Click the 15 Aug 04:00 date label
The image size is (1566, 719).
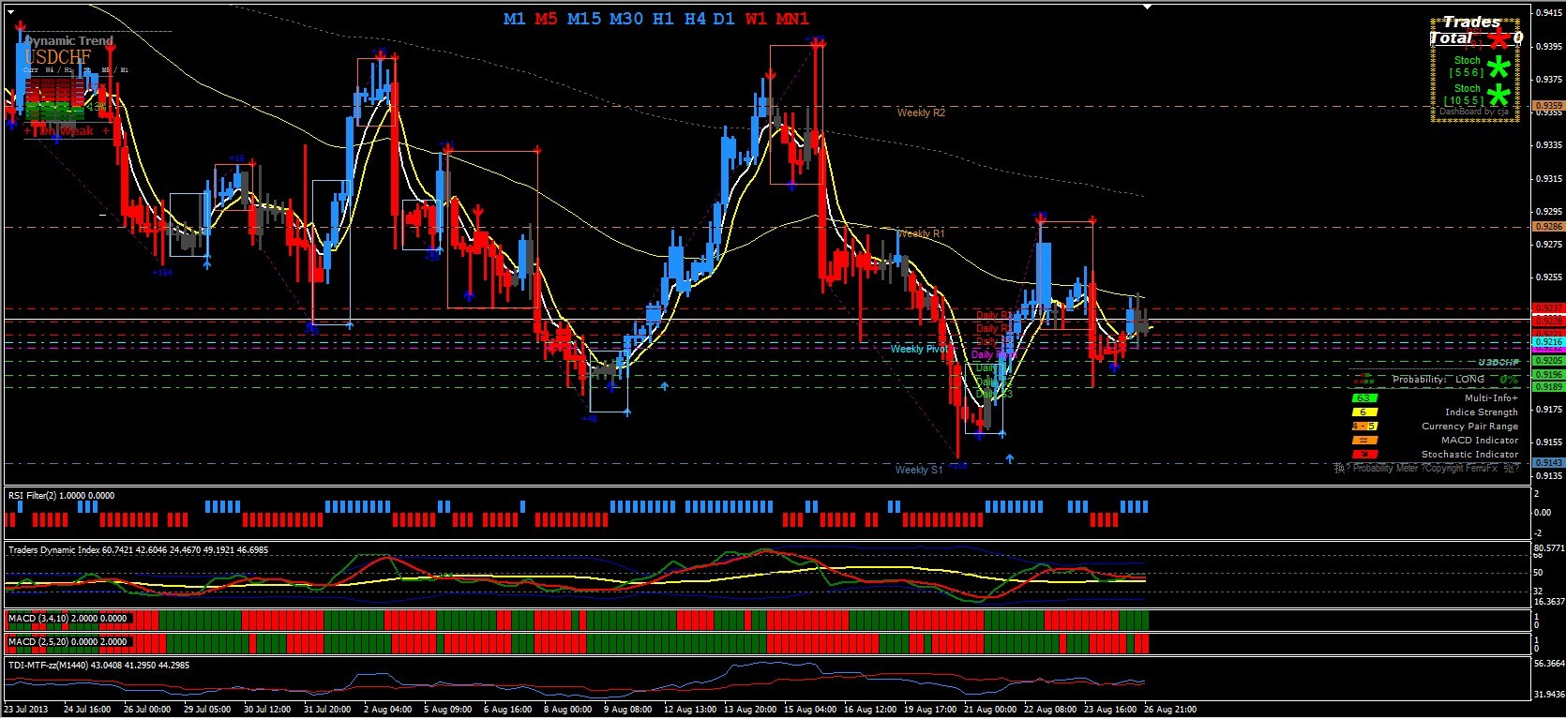click(811, 710)
